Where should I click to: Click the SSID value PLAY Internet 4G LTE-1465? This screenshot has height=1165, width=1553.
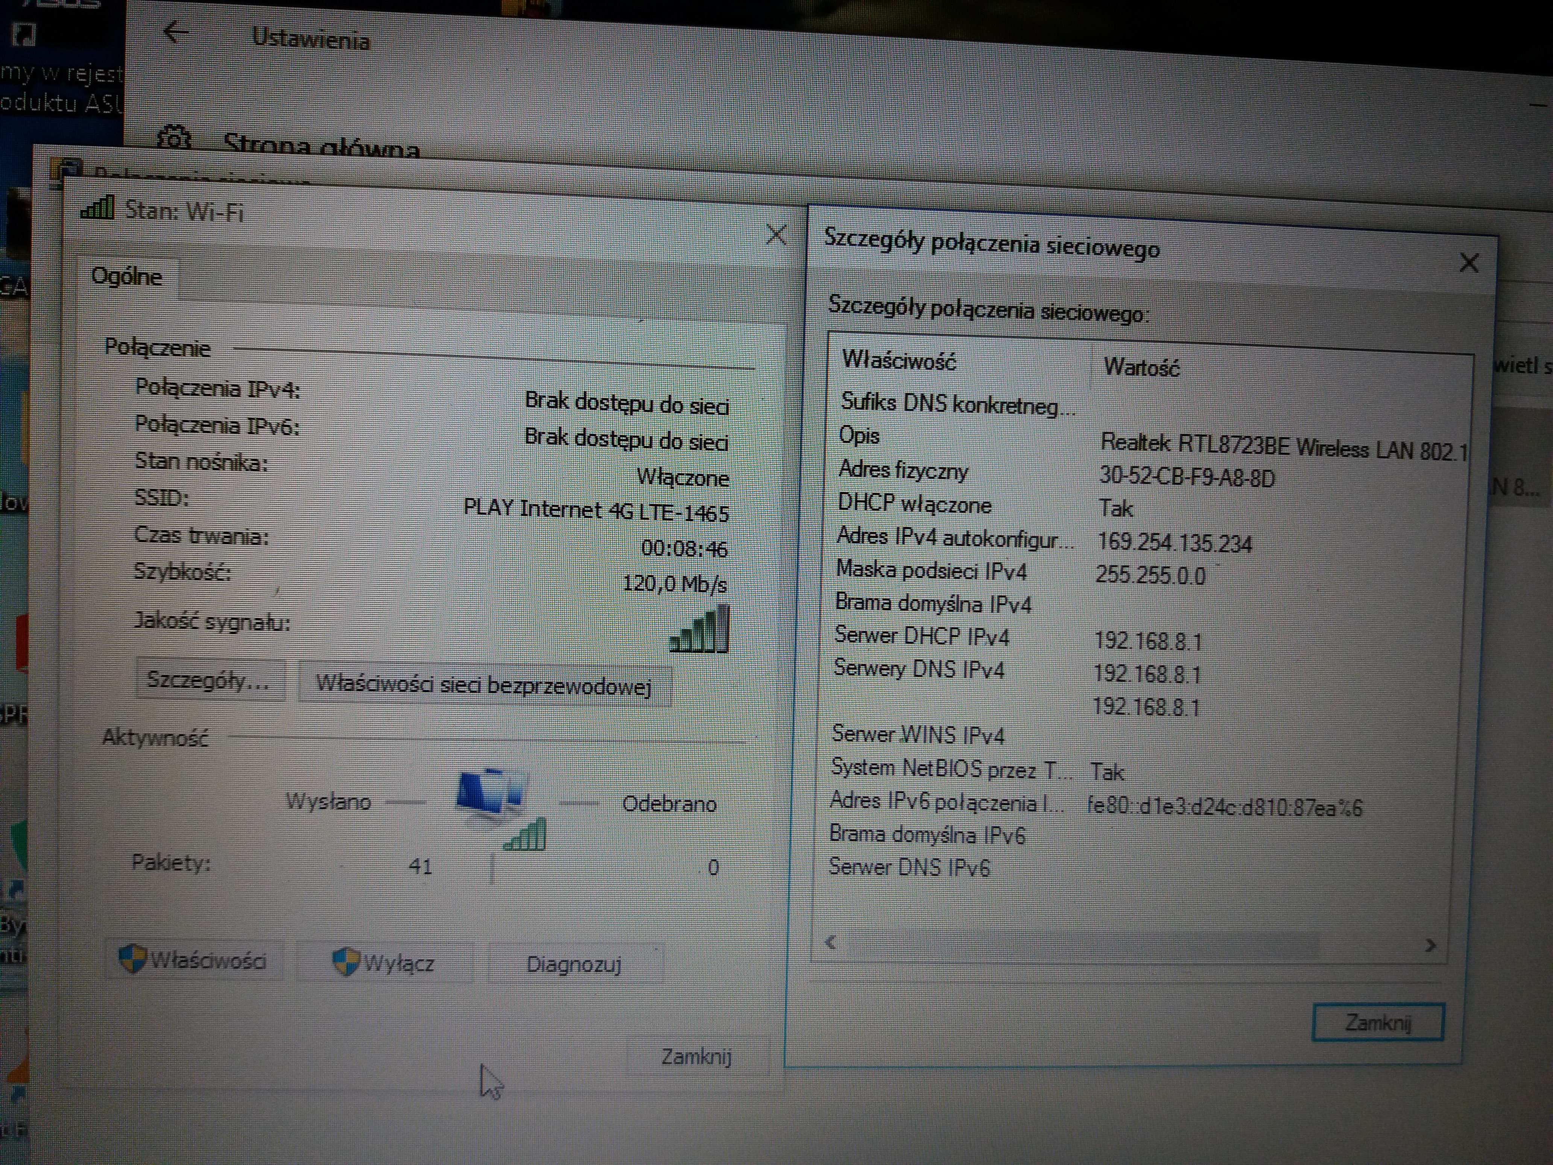pyautogui.click(x=596, y=510)
